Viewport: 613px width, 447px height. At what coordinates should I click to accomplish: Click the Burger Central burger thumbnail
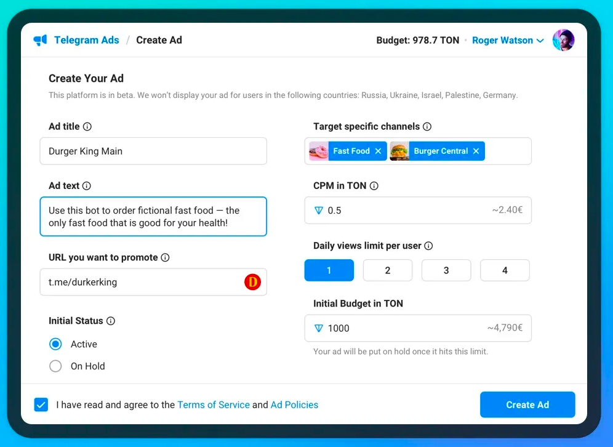(399, 151)
